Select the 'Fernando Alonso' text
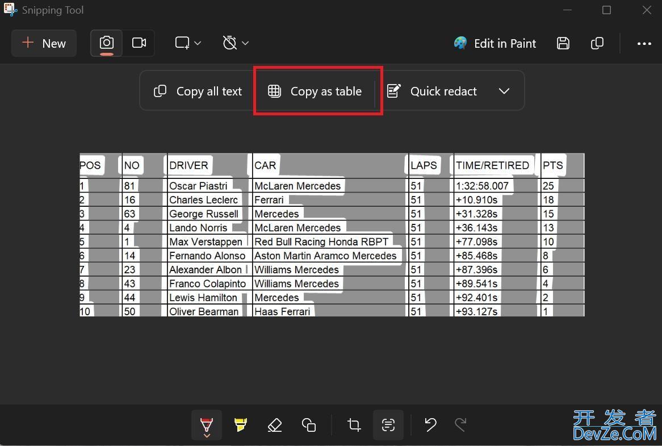662x446 pixels. (x=207, y=256)
